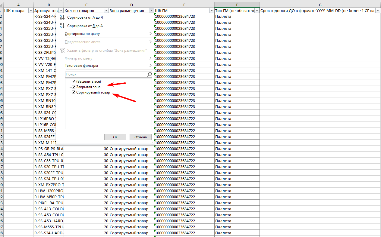Click the funnel icon for removing the column filter
Image resolution: width=381 pixels, height=237 pixels.
point(62,51)
